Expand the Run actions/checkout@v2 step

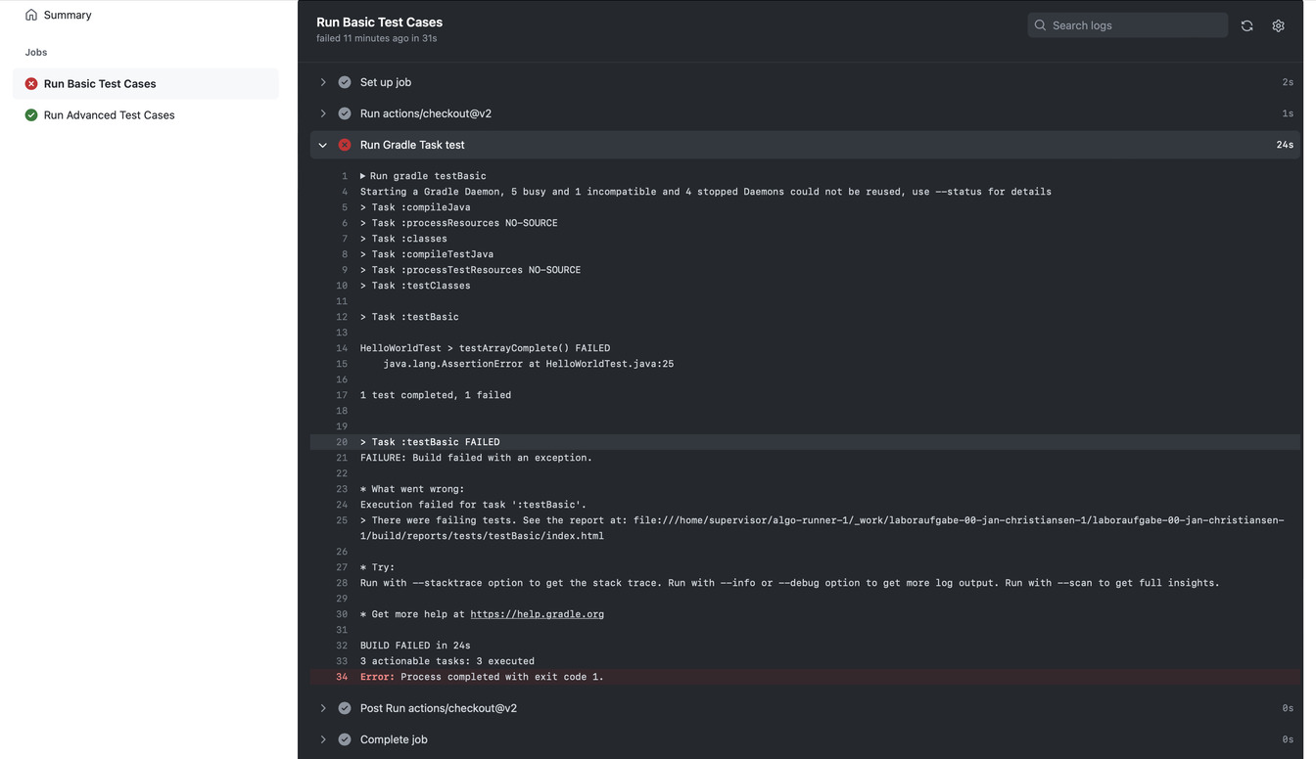[x=323, y=113]
